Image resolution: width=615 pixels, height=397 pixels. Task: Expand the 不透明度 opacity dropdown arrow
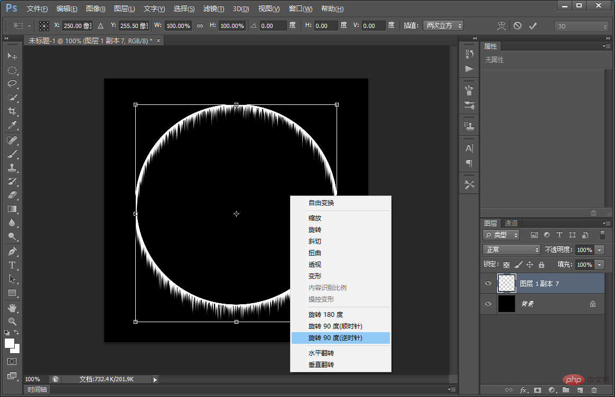pyautogui.click(x=599, y=249)
